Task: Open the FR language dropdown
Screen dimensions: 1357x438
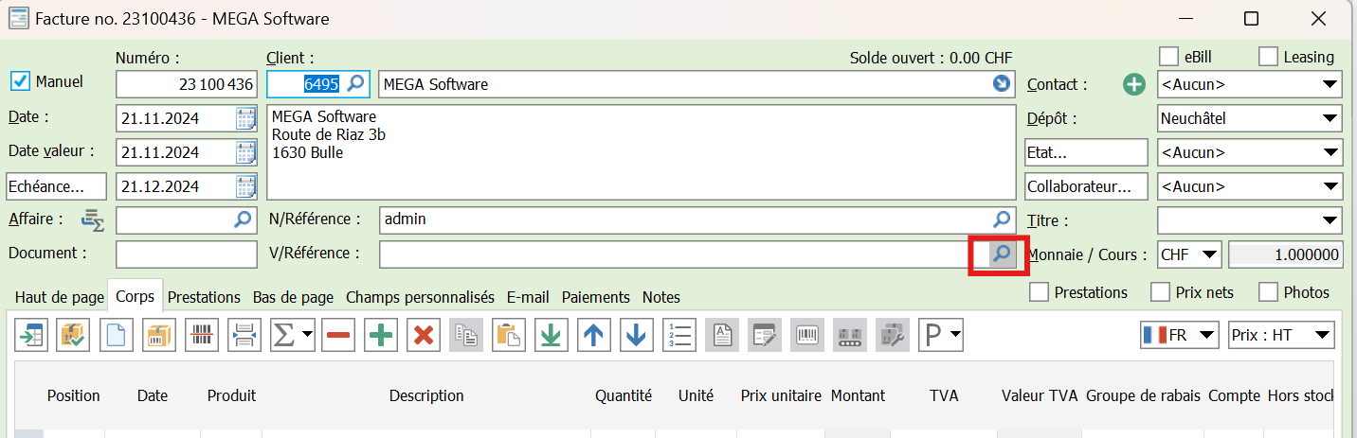Action: (1180, 335)
